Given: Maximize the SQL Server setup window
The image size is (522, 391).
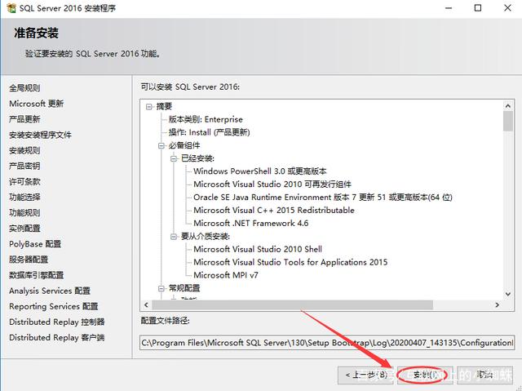Looking at the screenshot, I should [x=478, y=8].
